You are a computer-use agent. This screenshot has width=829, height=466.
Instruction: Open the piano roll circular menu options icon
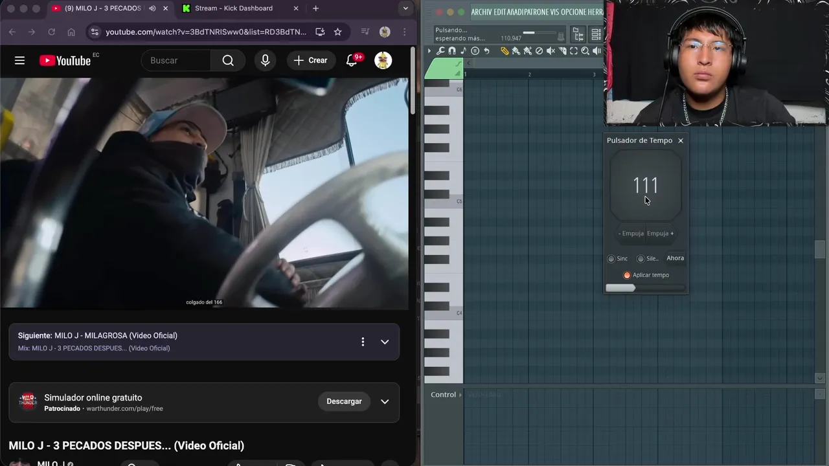[x=475, y=51]
